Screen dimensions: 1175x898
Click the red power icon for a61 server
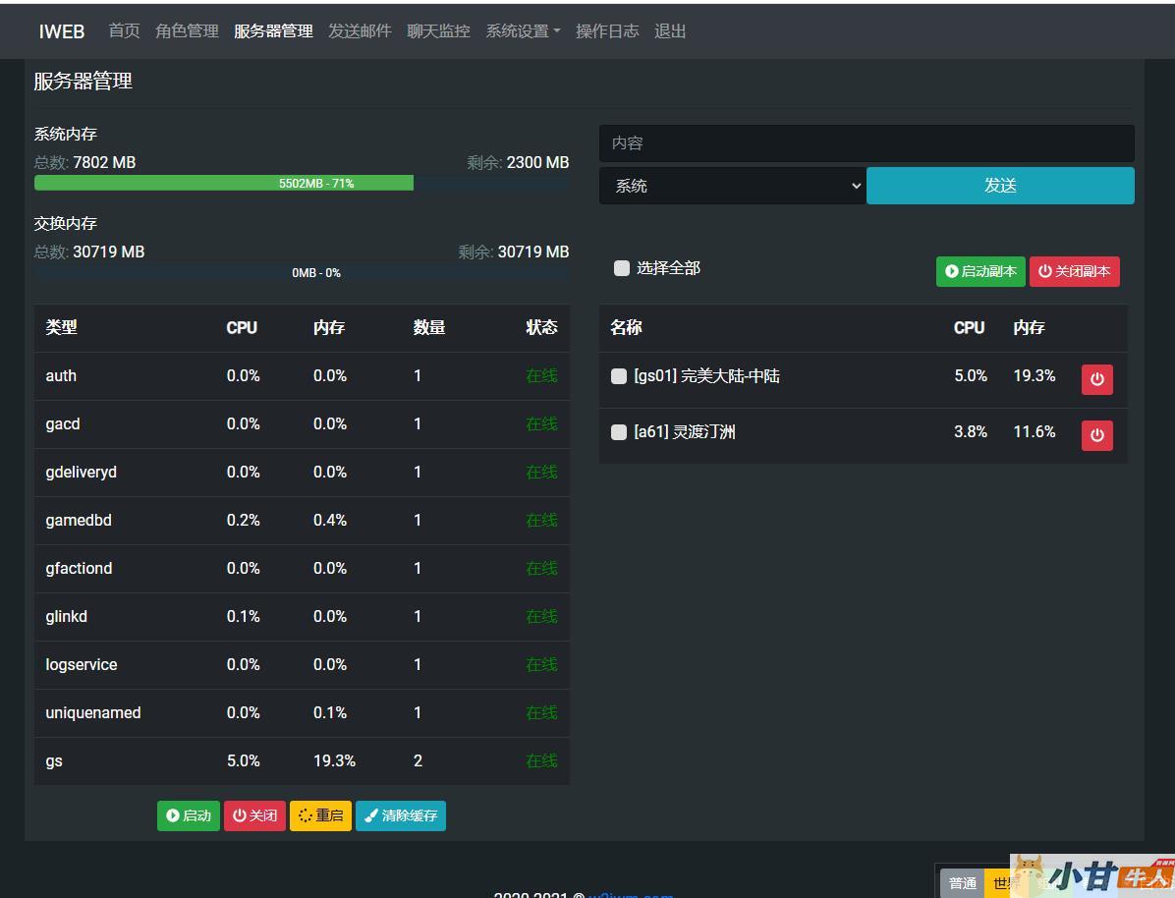point(1096,435)
